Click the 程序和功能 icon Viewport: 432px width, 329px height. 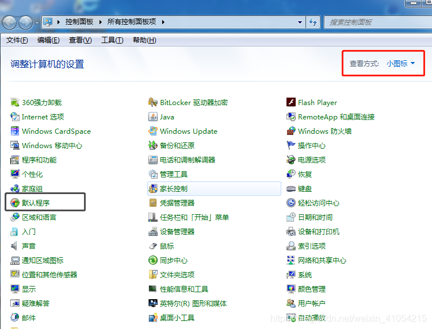(15, 160)
